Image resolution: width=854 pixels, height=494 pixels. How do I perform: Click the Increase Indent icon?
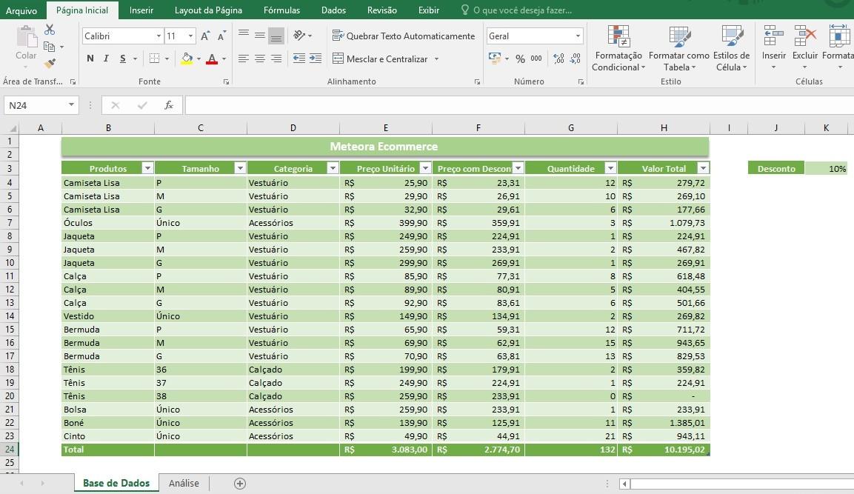pos(316,59)
